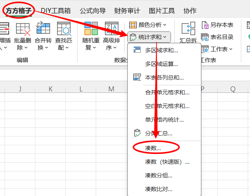Viewport: 250px width, 196px height.
Task: Click the 批量删除 table icon
Action: click(23, 29)
